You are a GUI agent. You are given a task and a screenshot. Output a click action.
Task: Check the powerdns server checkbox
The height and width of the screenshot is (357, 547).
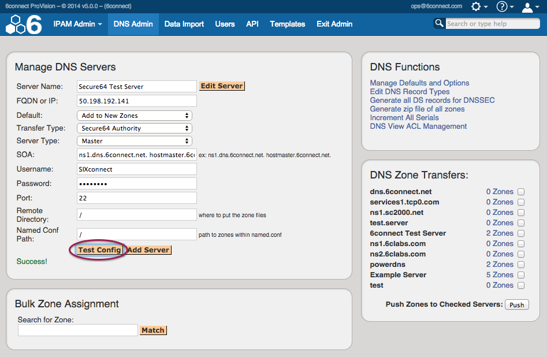tap(521, 265)
